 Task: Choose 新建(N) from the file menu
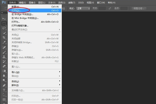point(35,7)
